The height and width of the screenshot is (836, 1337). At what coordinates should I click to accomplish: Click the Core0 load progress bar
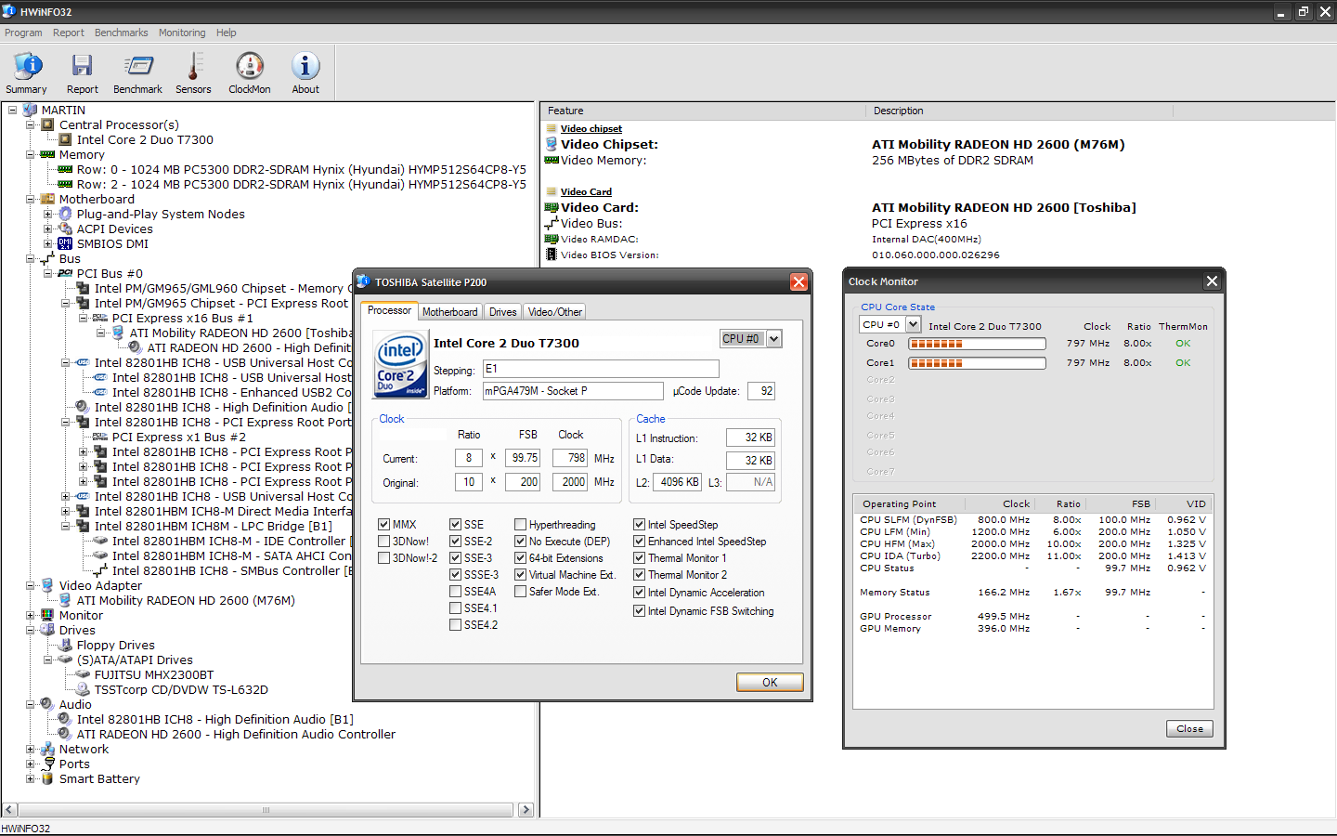pyautogui.click(x=977, y=344)
